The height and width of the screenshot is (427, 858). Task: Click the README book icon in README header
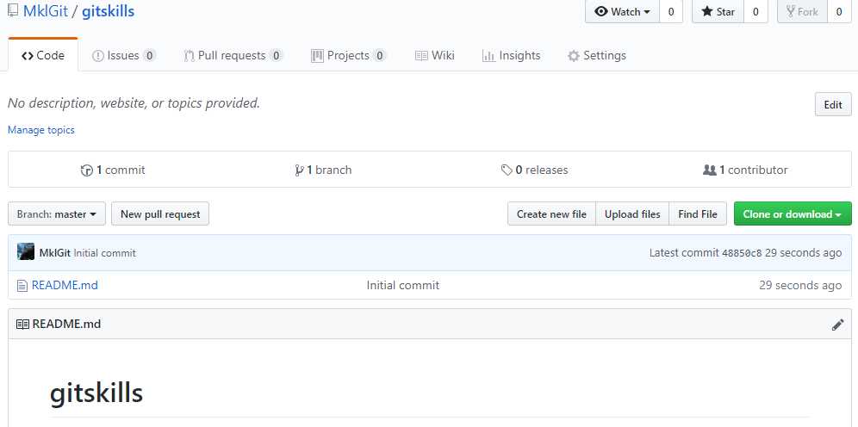[22, 325]
